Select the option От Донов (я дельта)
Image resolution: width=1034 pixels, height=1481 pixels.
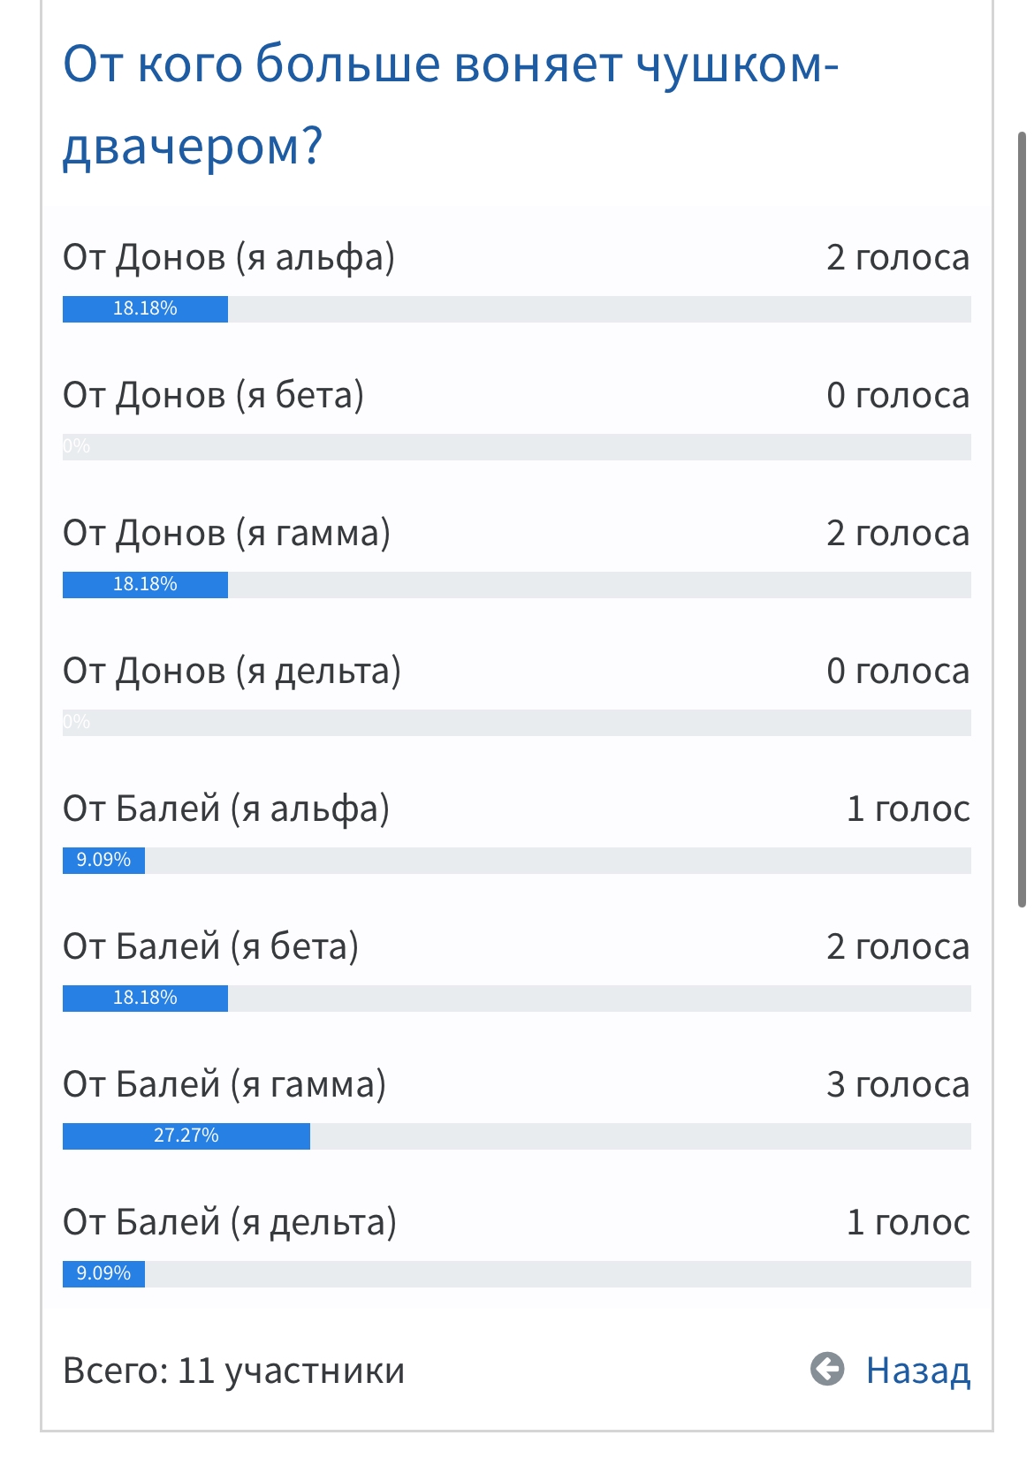tap(232, 671)
